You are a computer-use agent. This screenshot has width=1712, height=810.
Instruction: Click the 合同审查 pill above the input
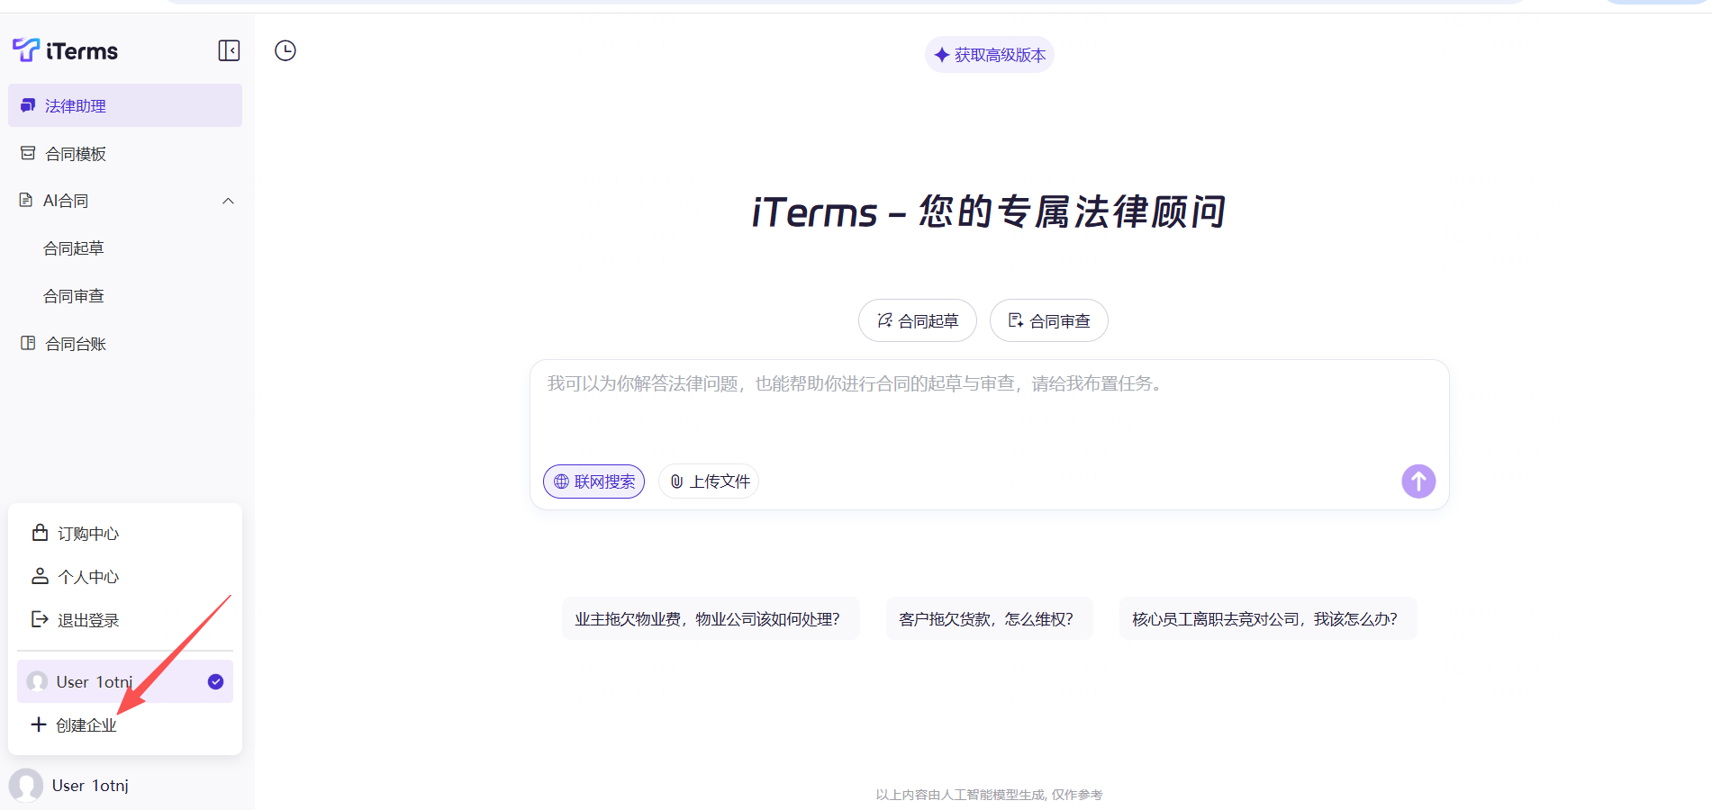point(1049,320)
